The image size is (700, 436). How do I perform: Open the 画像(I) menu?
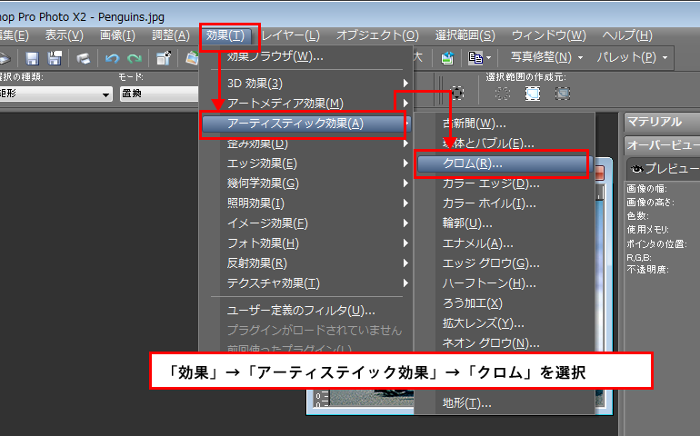pos(117,35)
